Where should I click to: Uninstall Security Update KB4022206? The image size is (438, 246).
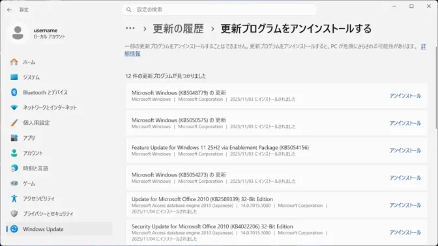[x=405, y=232]
